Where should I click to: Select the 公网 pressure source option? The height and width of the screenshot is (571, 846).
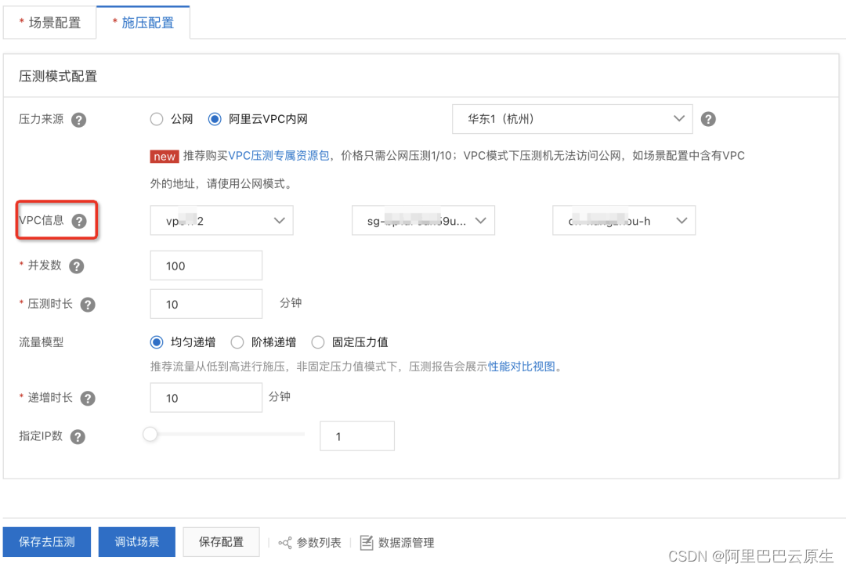coord(157,119)
